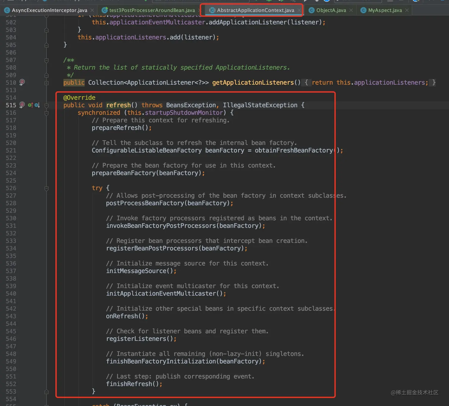
Task: Collapse the code block ending on line 503
Action: (47, 30)
